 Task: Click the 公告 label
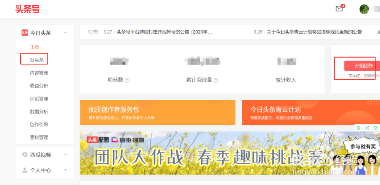(x=93, y=32)
